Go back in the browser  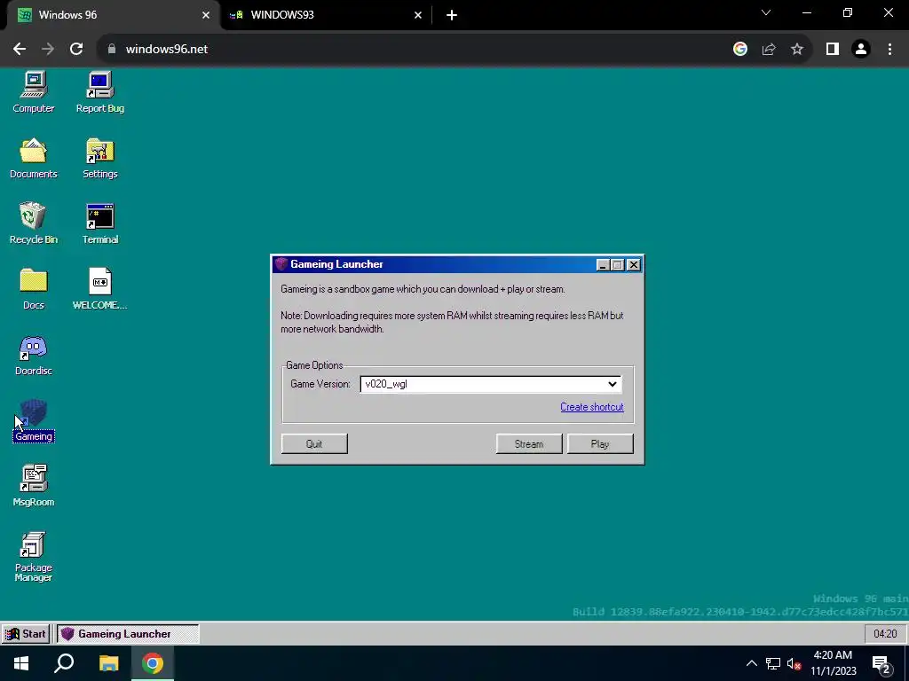(20, 50)
